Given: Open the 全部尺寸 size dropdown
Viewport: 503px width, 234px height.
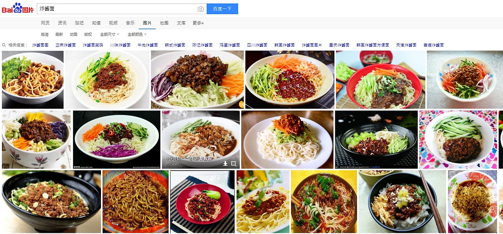Looking at the screenshot, I should tap(110, 35).
